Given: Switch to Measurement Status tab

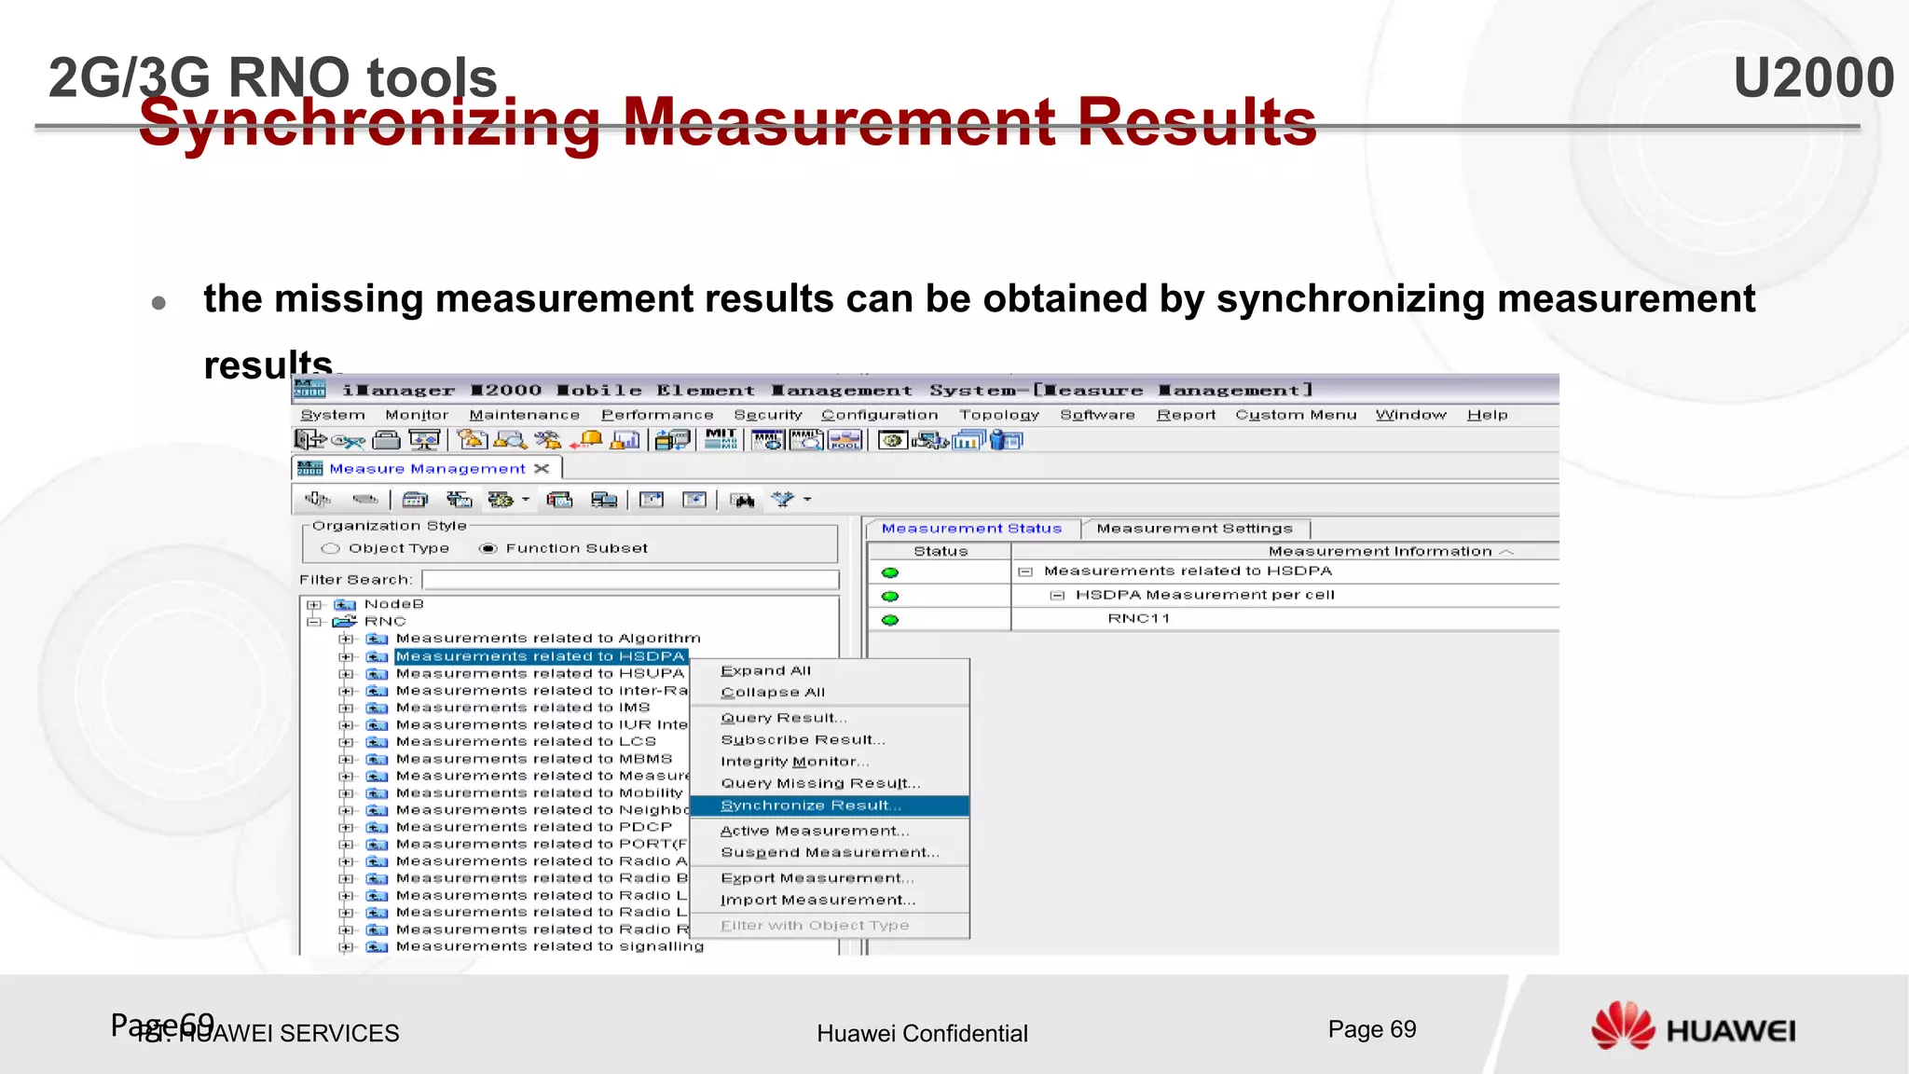Looking at the screenshot, I should (x=971, y=529).
